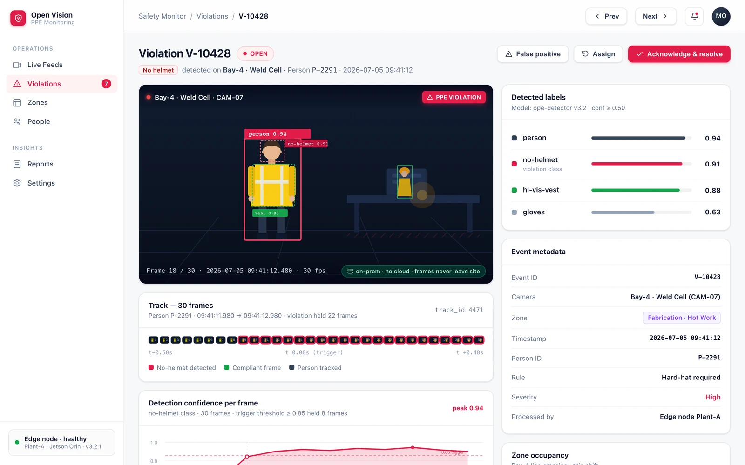The width and height of the screenshot is (745, 465).
Task: Click the Assign button
Action: point(598,54)
